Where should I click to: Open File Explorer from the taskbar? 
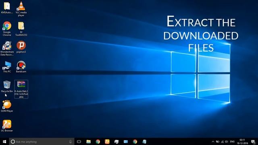(89, 141)
